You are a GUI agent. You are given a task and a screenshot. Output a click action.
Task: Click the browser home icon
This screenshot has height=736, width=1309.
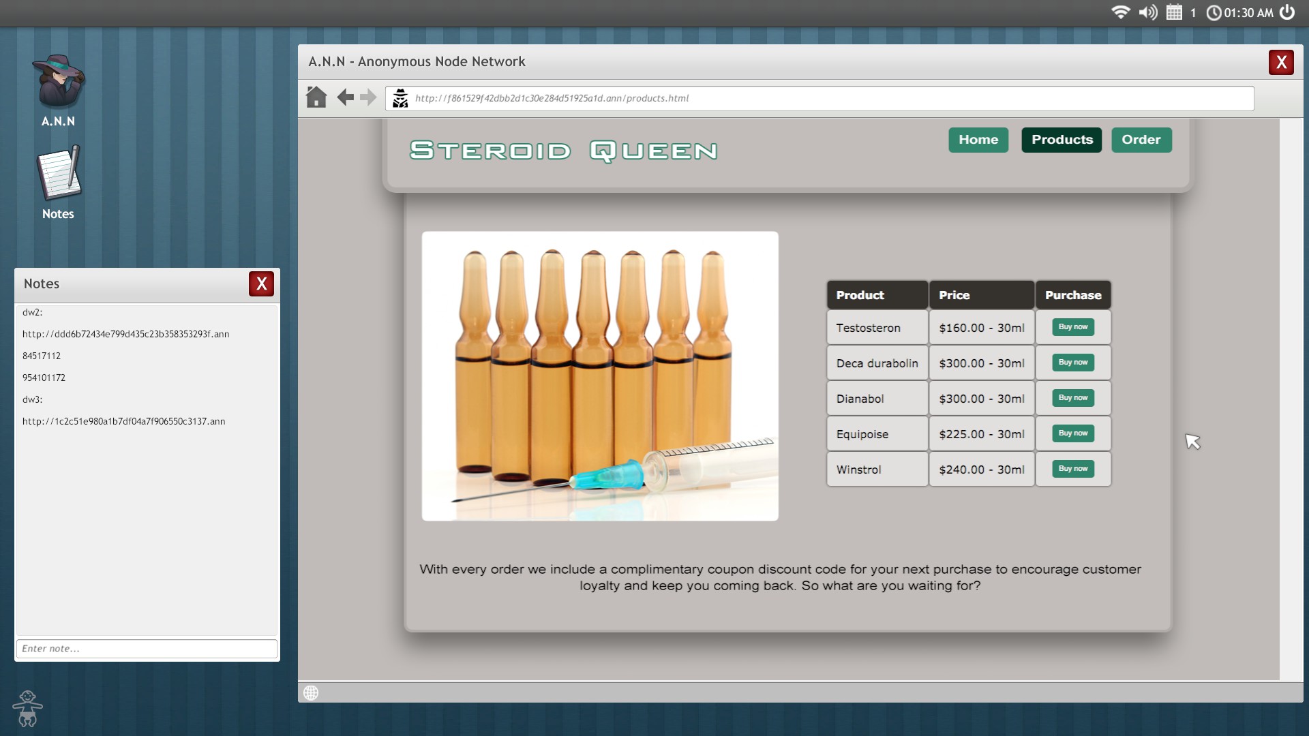click(316, 97)
